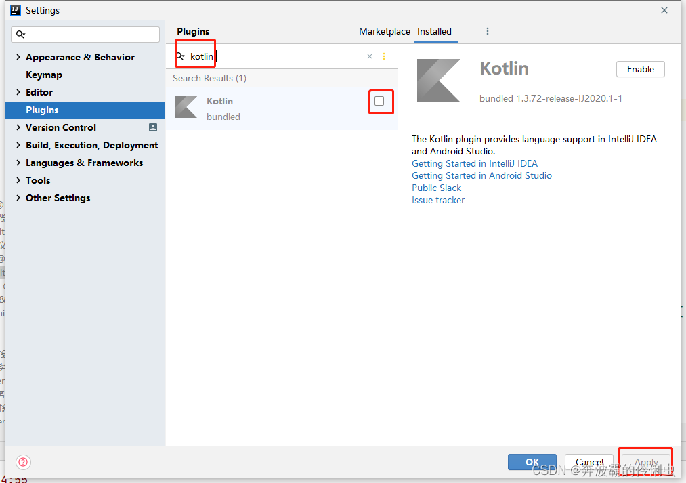Viewport: 686px width, 483px height.
Task: Open the help icon at bottom left
Action: (x=23, y=462)
